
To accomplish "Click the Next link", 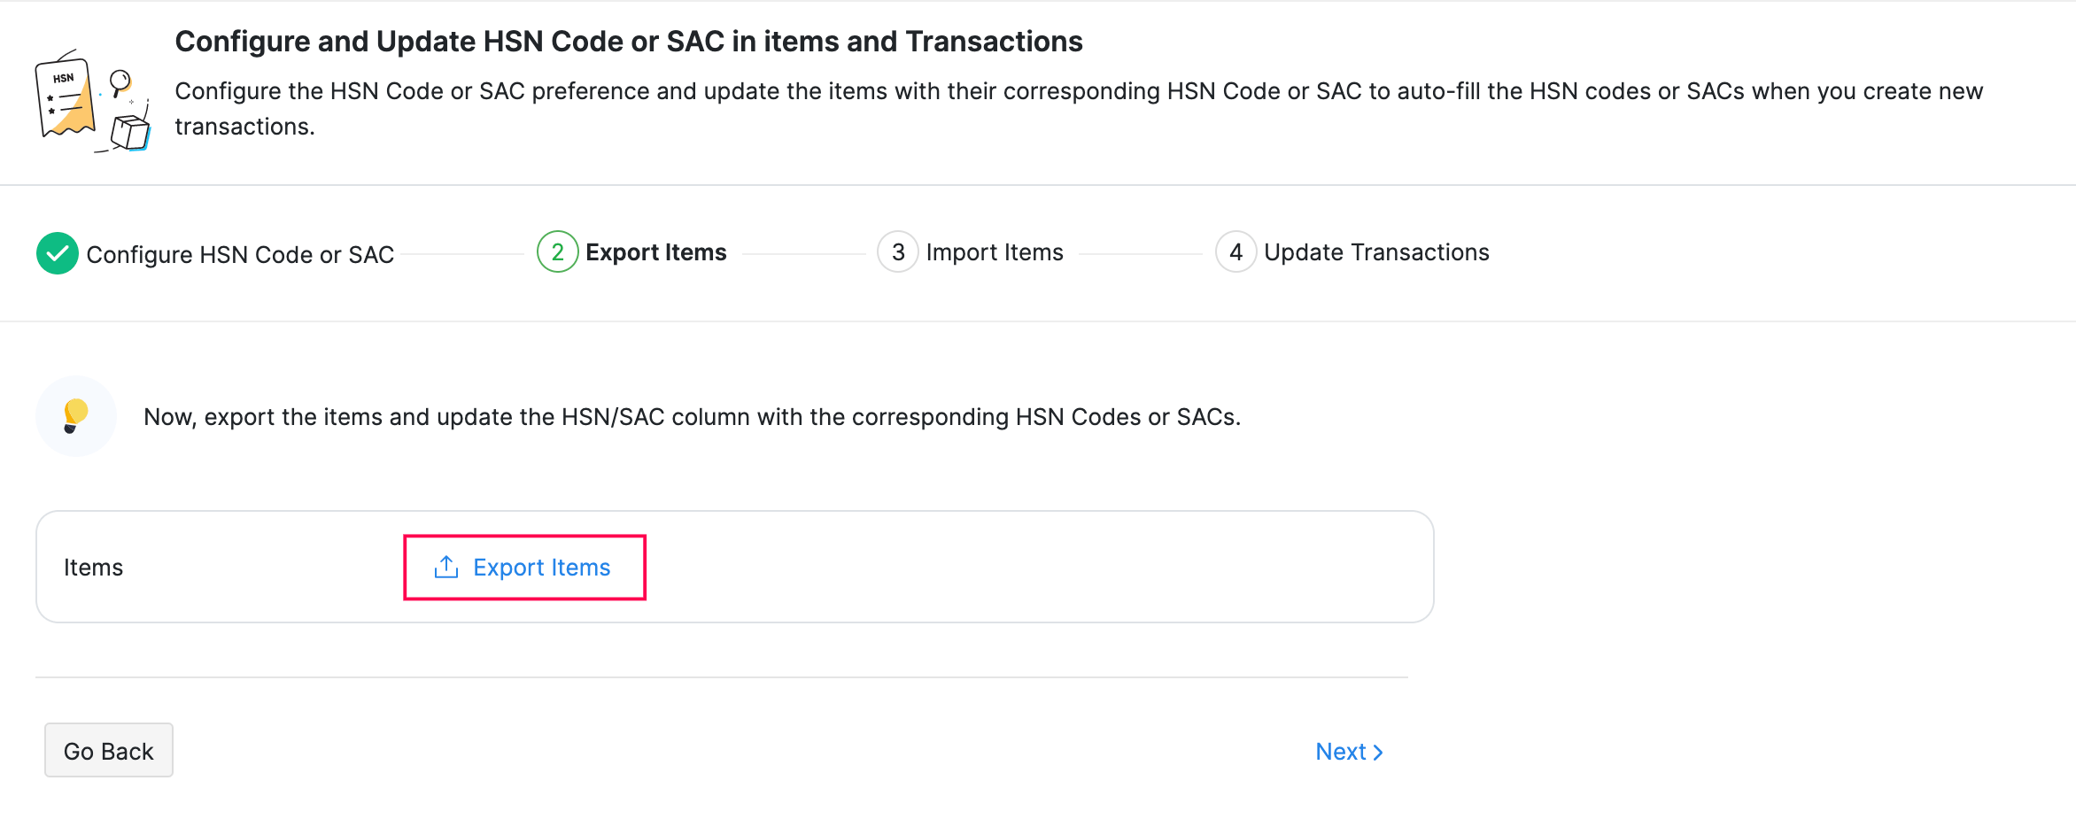I will [x=1340, y=752].
